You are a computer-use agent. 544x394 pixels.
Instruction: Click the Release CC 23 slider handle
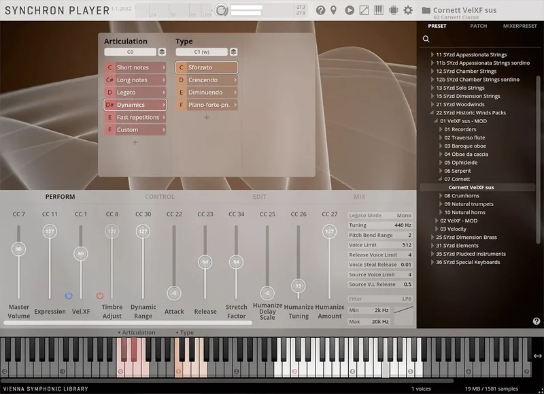tap(205, 262)
